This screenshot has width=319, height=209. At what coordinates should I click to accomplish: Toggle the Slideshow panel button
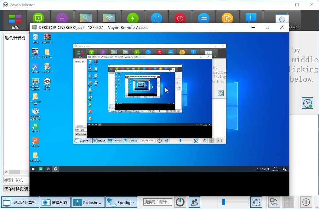(88, 202)
